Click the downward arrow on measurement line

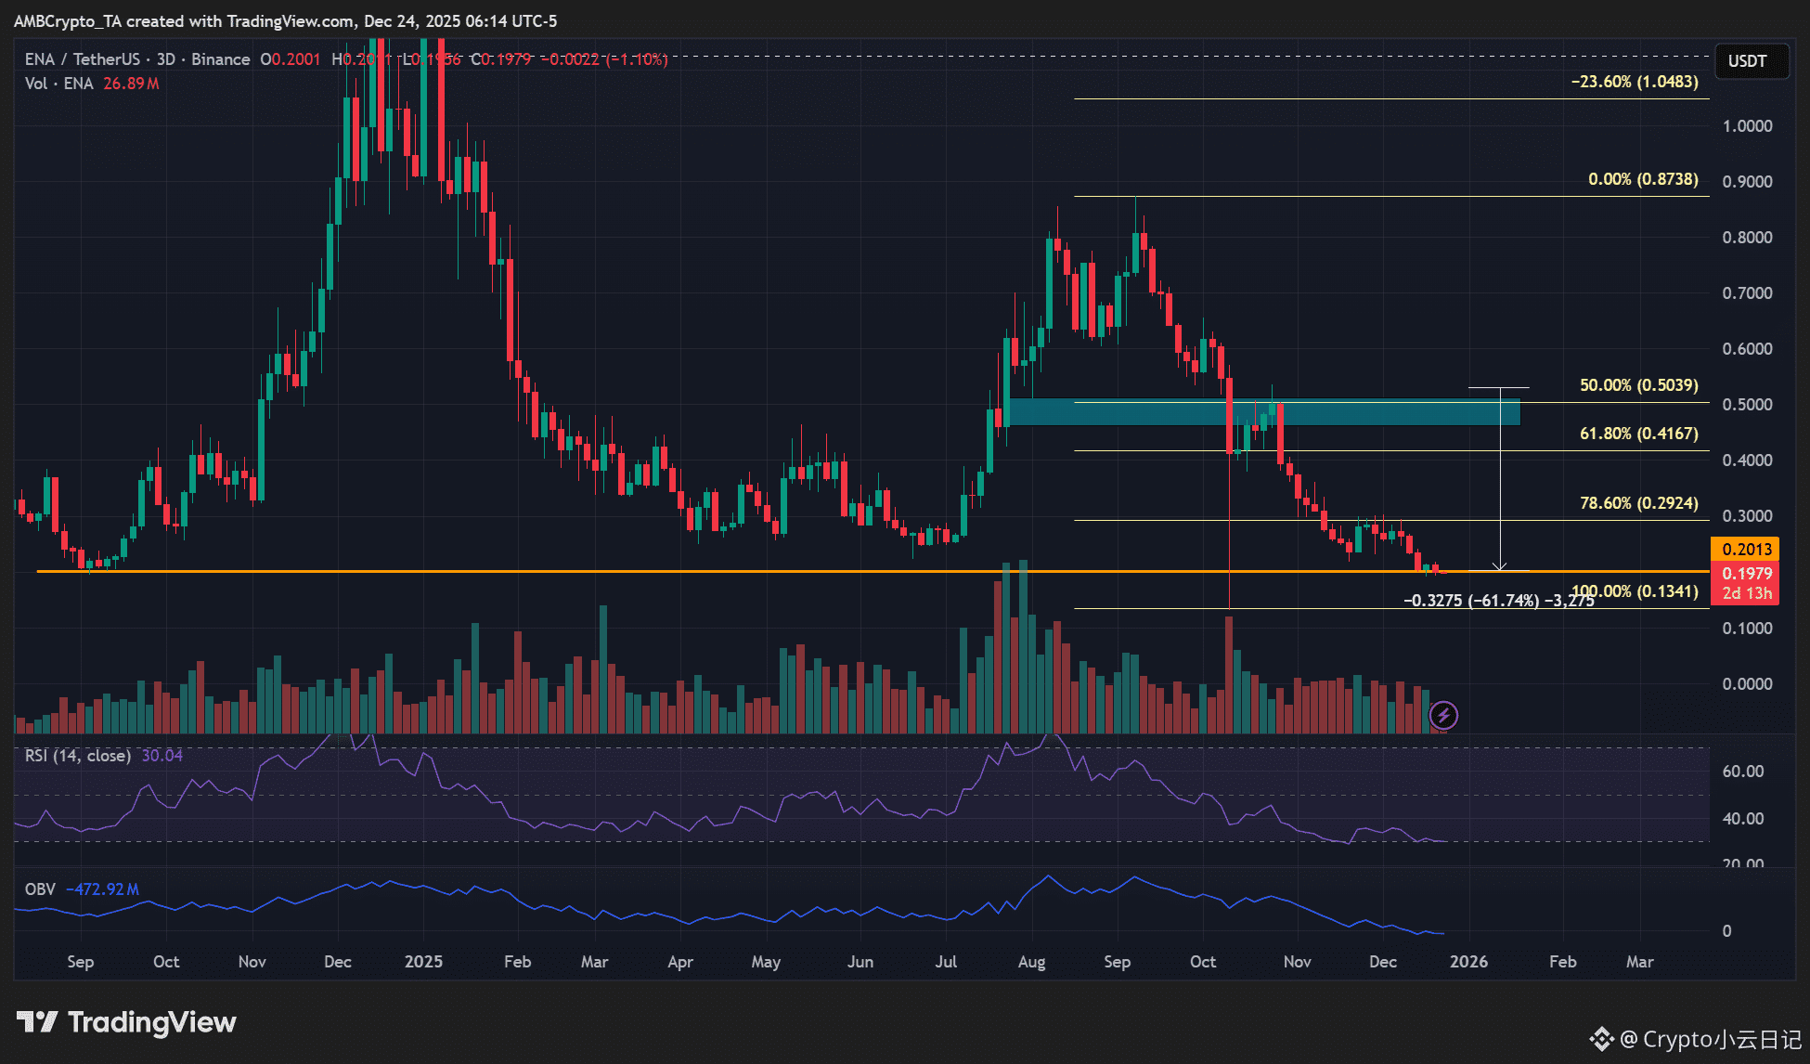tap(1499, 564)
